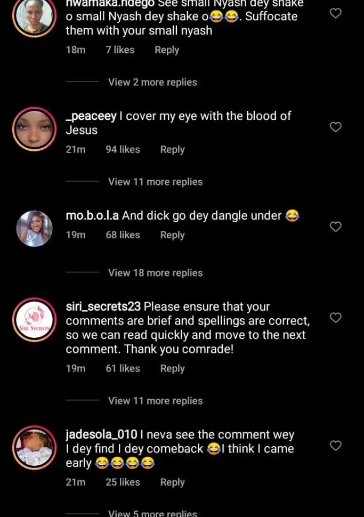Screen dimensions: 364x517
Task: Open jadesola_010 username link
Action: point(101,435)
